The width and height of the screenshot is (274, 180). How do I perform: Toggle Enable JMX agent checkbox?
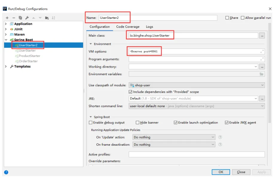point(227,123)
